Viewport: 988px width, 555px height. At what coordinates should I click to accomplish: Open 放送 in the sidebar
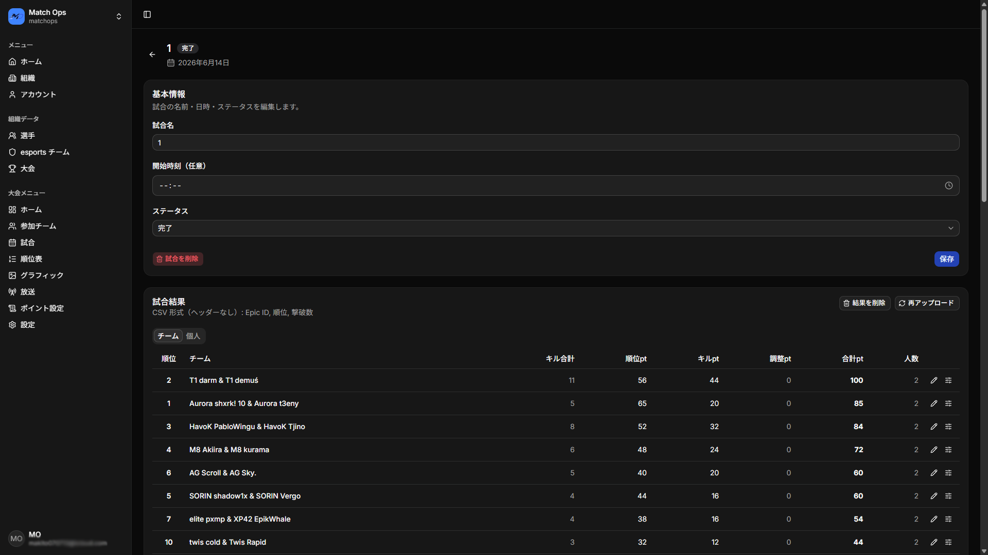pos(66,292)
